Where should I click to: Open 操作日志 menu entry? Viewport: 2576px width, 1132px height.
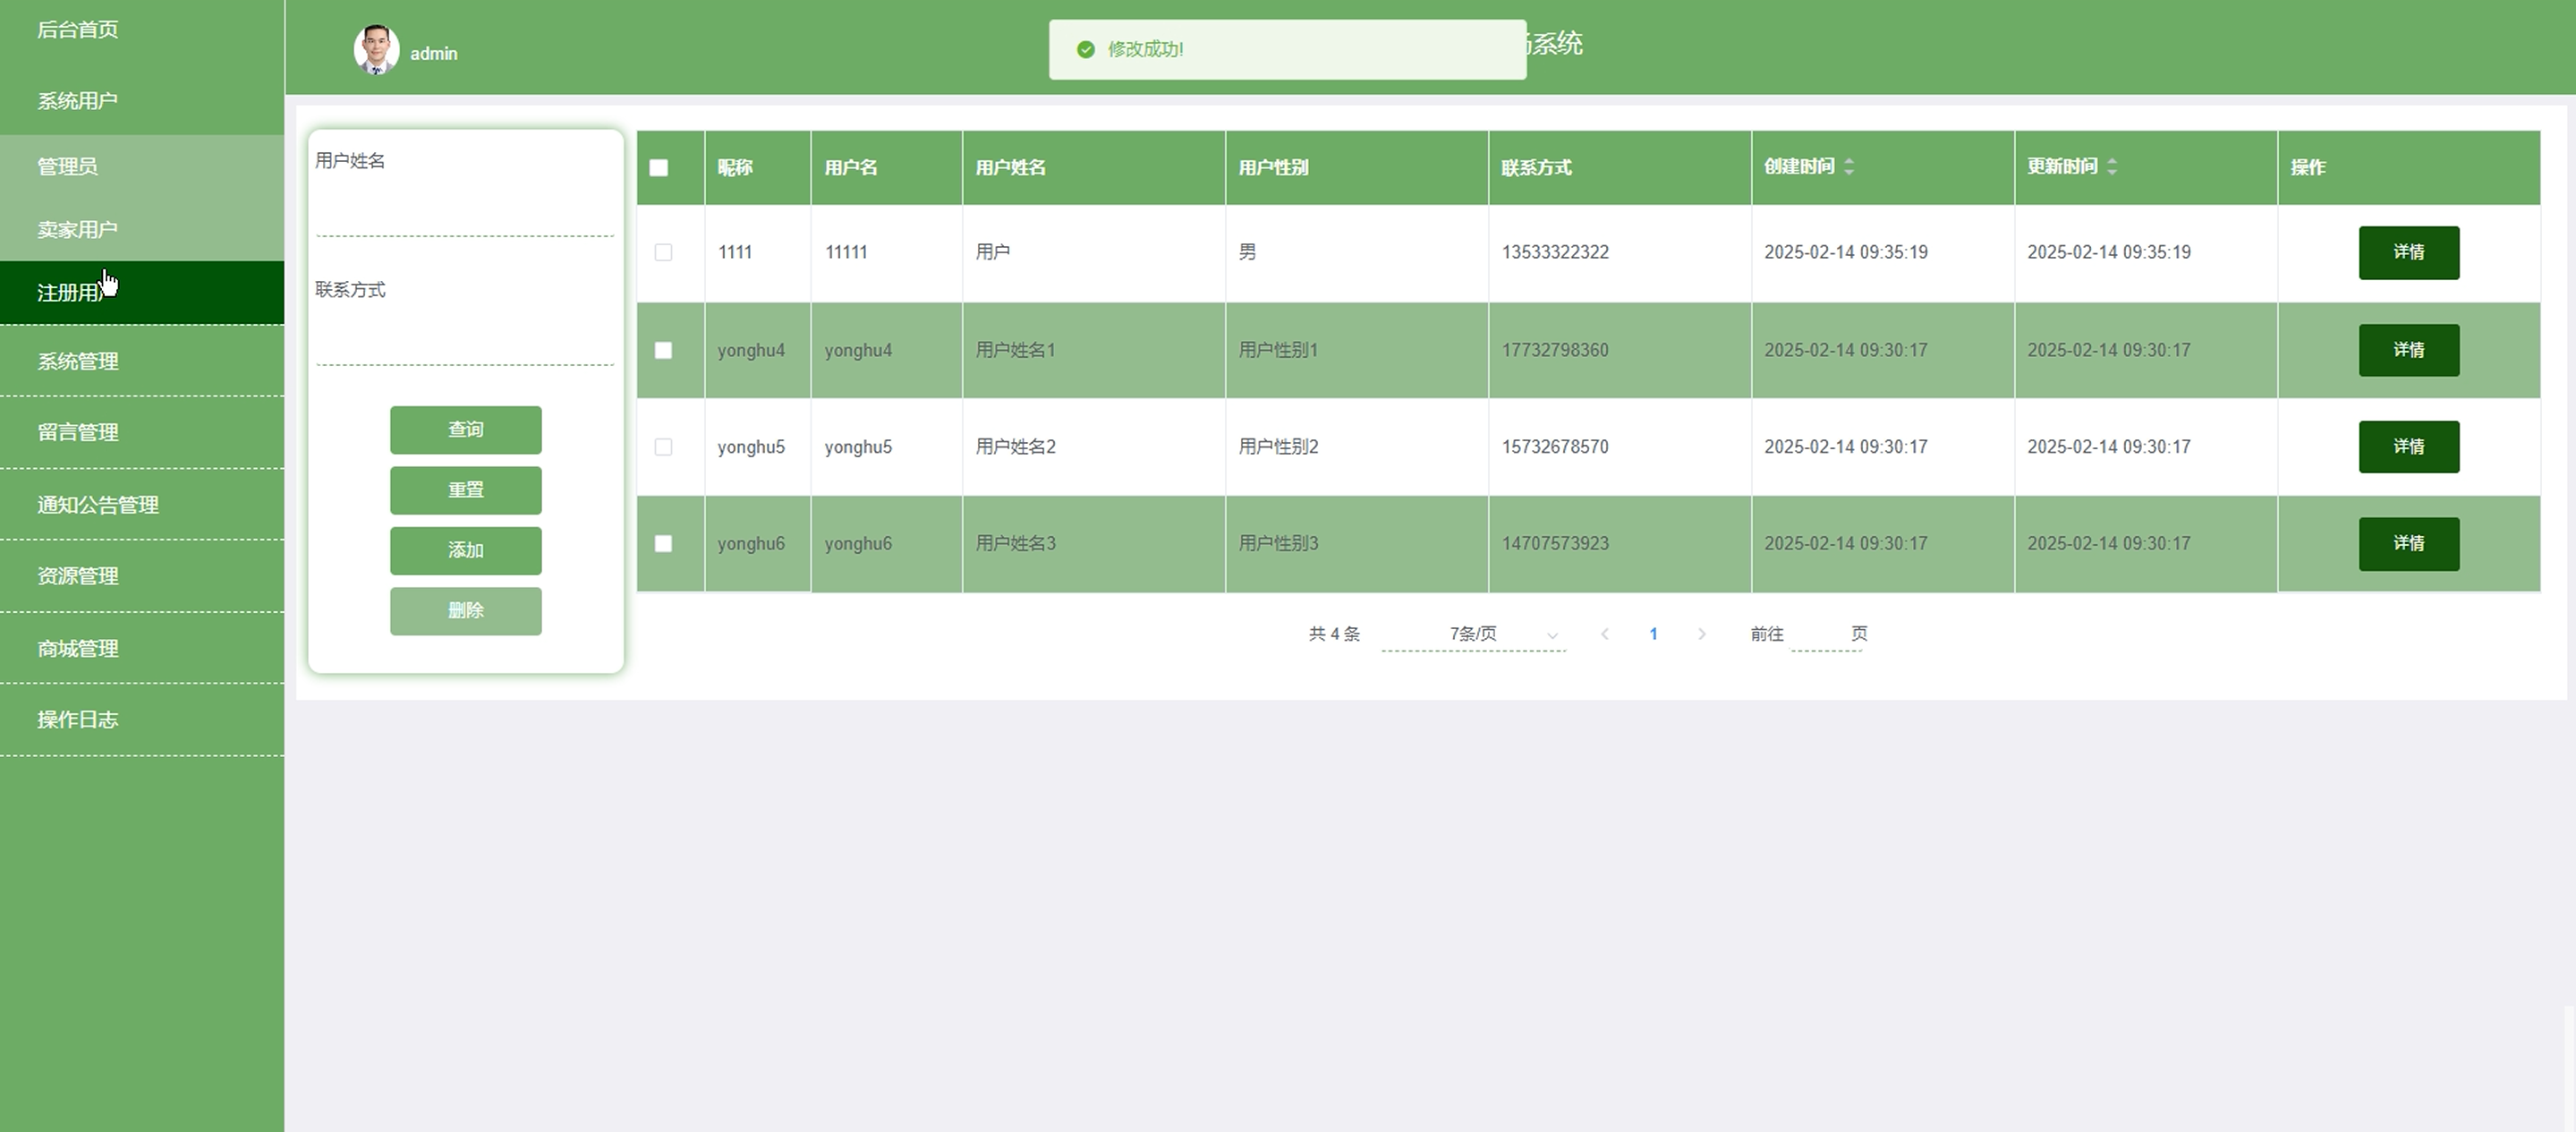coord(78,719)
